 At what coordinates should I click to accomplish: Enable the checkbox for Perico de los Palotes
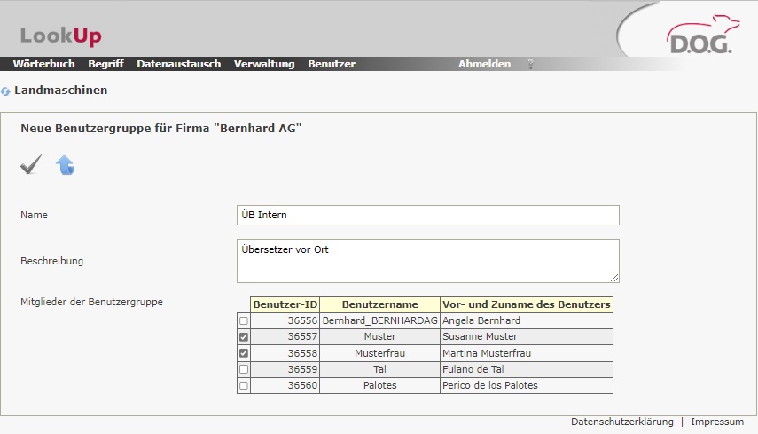click(x=244, y=386)
